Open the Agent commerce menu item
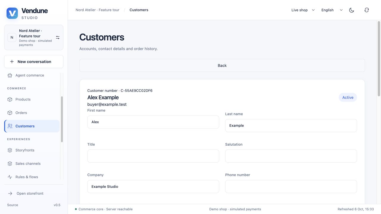Image resolution: width=381 pixels, height=214 pixels. (32, 75)
